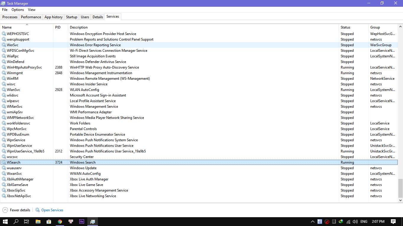Click NetworkService group of WinRM
This screenshot has width=403, height=226.
(x=382, y=79)
